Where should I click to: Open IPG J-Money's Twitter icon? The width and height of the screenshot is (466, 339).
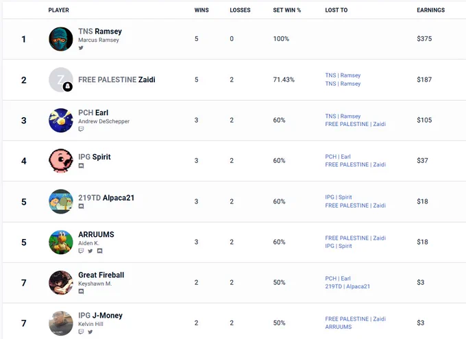[90, 332]
